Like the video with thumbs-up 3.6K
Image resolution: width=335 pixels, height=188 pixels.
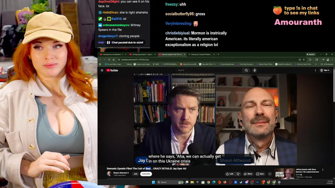pos(230,174)
